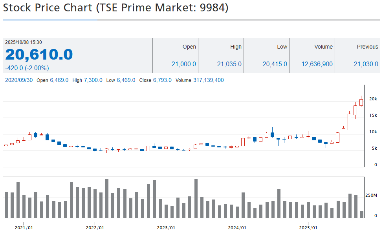Click the price change -420.0 (-2.00%)
The height and width of the screenshot is (234, 383).
(x=27, y=68)
